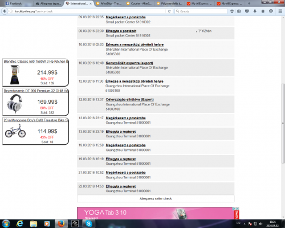Click the vertical page scrollbar thumb
Screen dimensions: 285x228
[283, 123]
